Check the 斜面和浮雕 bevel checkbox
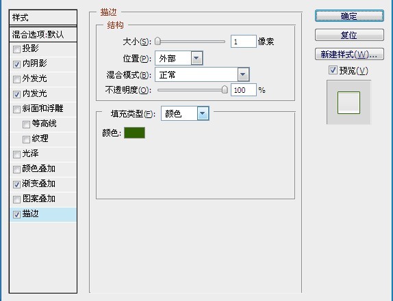Screen dimensions: 393x301 pyautogui.click(x=16, y=109)
